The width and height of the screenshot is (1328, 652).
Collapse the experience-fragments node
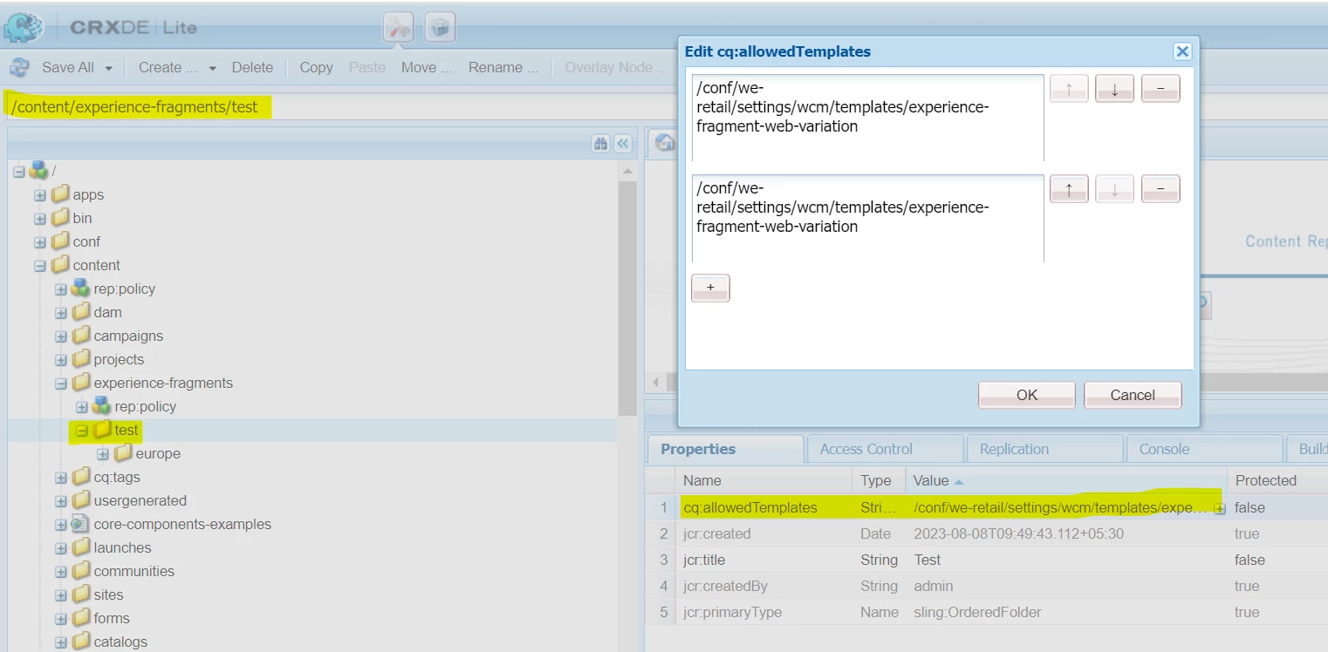(x=61, y=383)
